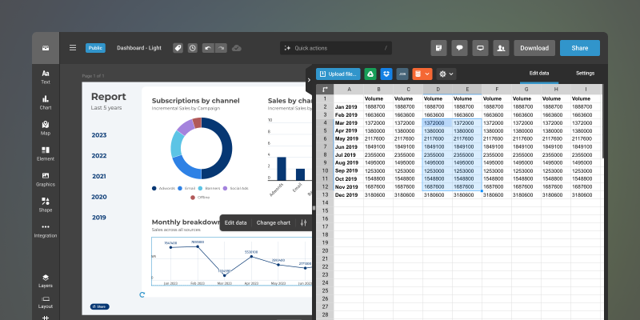The width and height of the screenshot is (640, 320).
Task: Select column A header
Action: pyautogui.click(x=349, y=90)
